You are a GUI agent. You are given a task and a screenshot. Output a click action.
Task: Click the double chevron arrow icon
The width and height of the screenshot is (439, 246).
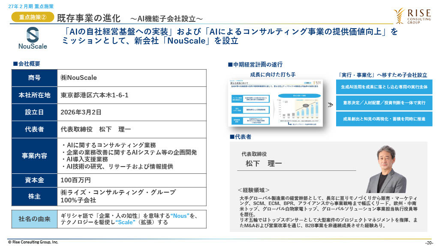tap(331, 105)
